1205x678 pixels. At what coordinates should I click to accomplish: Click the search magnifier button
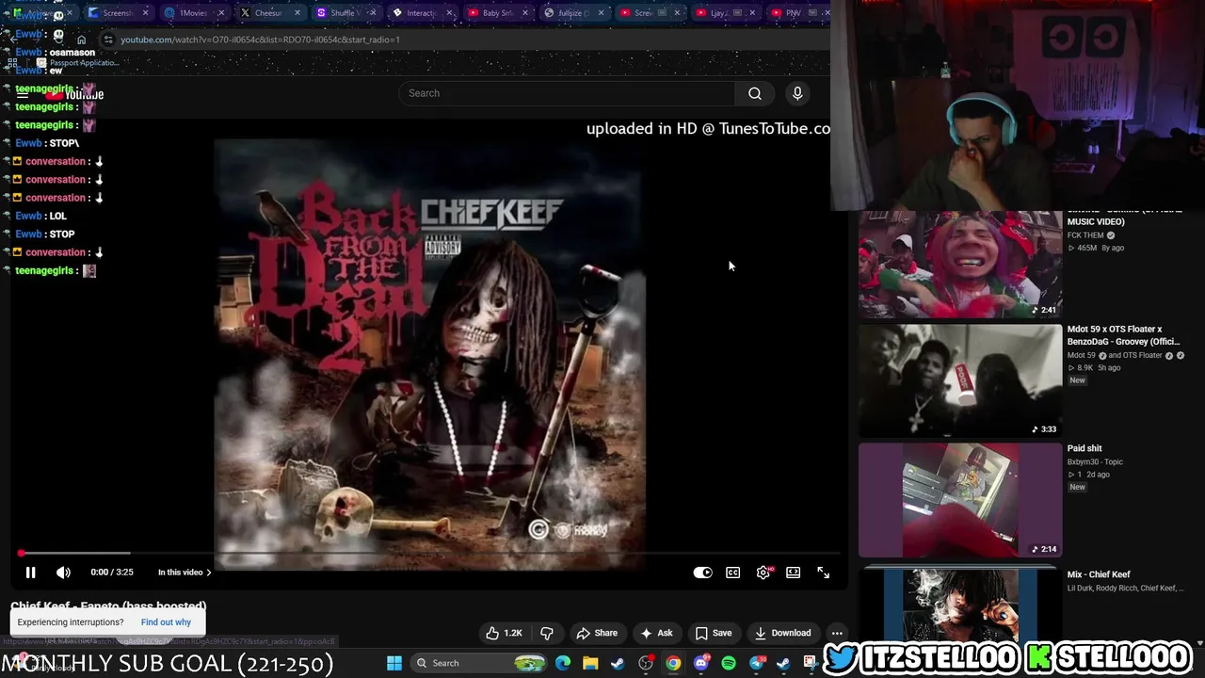point(754,93)
